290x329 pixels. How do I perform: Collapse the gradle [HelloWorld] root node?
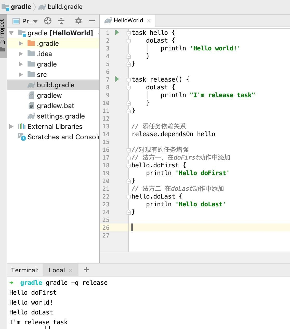[11, 33]
